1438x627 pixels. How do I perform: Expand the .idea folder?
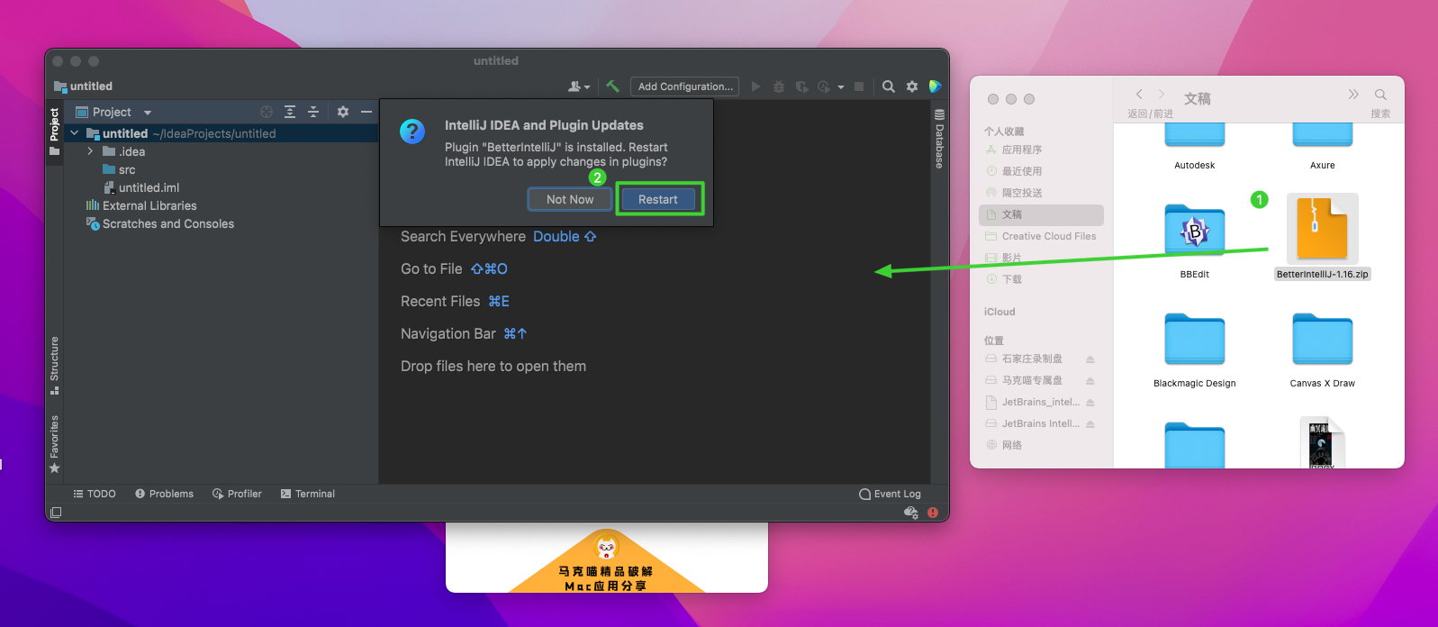(x=90, y=151)
